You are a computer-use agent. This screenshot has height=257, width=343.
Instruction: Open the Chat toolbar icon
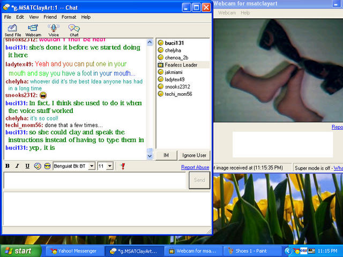click(74, 31)
